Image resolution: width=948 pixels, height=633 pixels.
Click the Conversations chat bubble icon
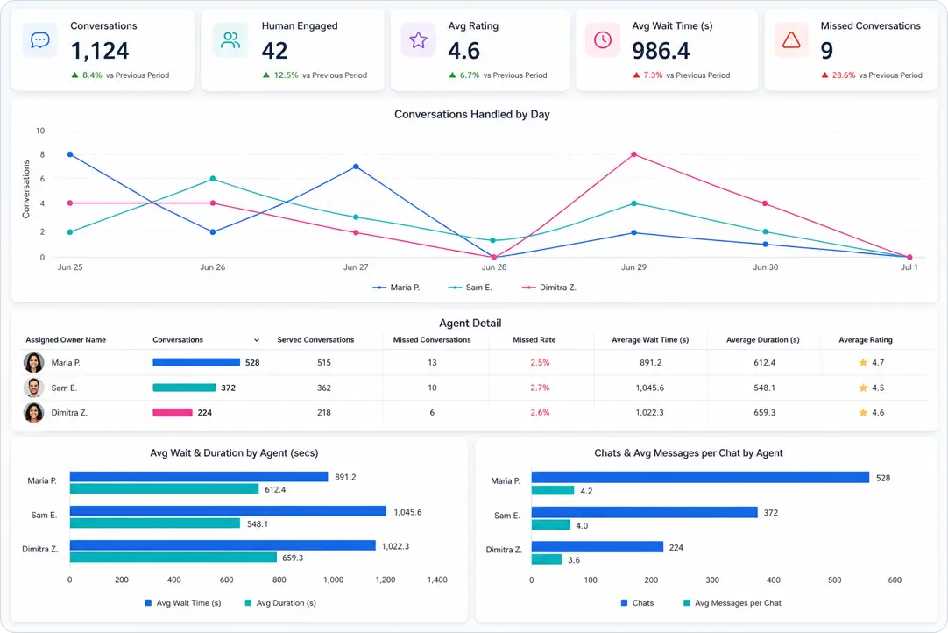pyautogui.click(x=40, y=40)
